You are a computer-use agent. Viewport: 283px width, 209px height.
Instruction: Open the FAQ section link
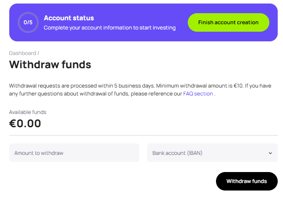coord(198,94)
